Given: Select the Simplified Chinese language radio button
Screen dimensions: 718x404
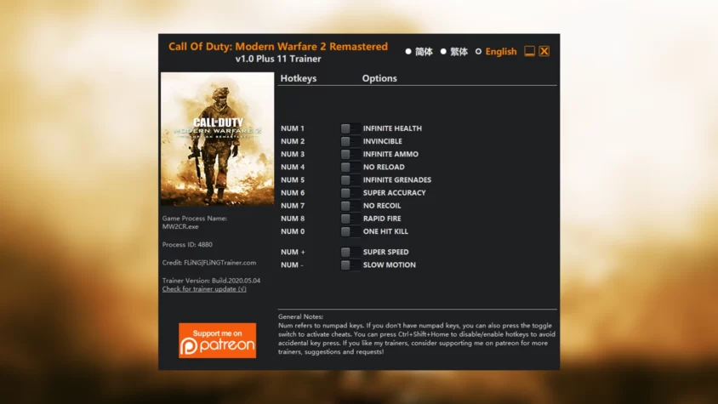Looking at the screenshot, I should (x=408, y=52).
